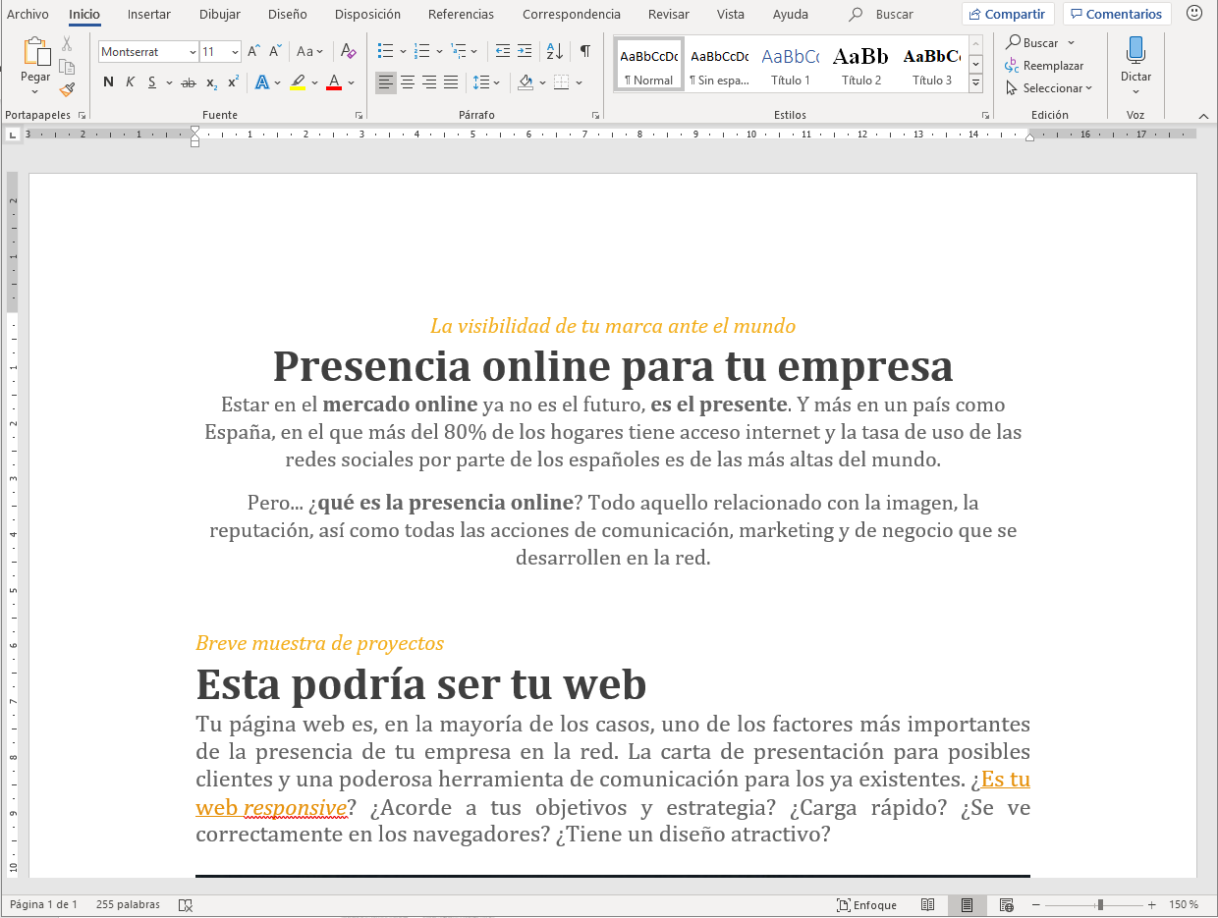Viewport: 1218px width, 918px height.
Task: Collapse the ribbon with the chevron
Action: (1203, 116)
